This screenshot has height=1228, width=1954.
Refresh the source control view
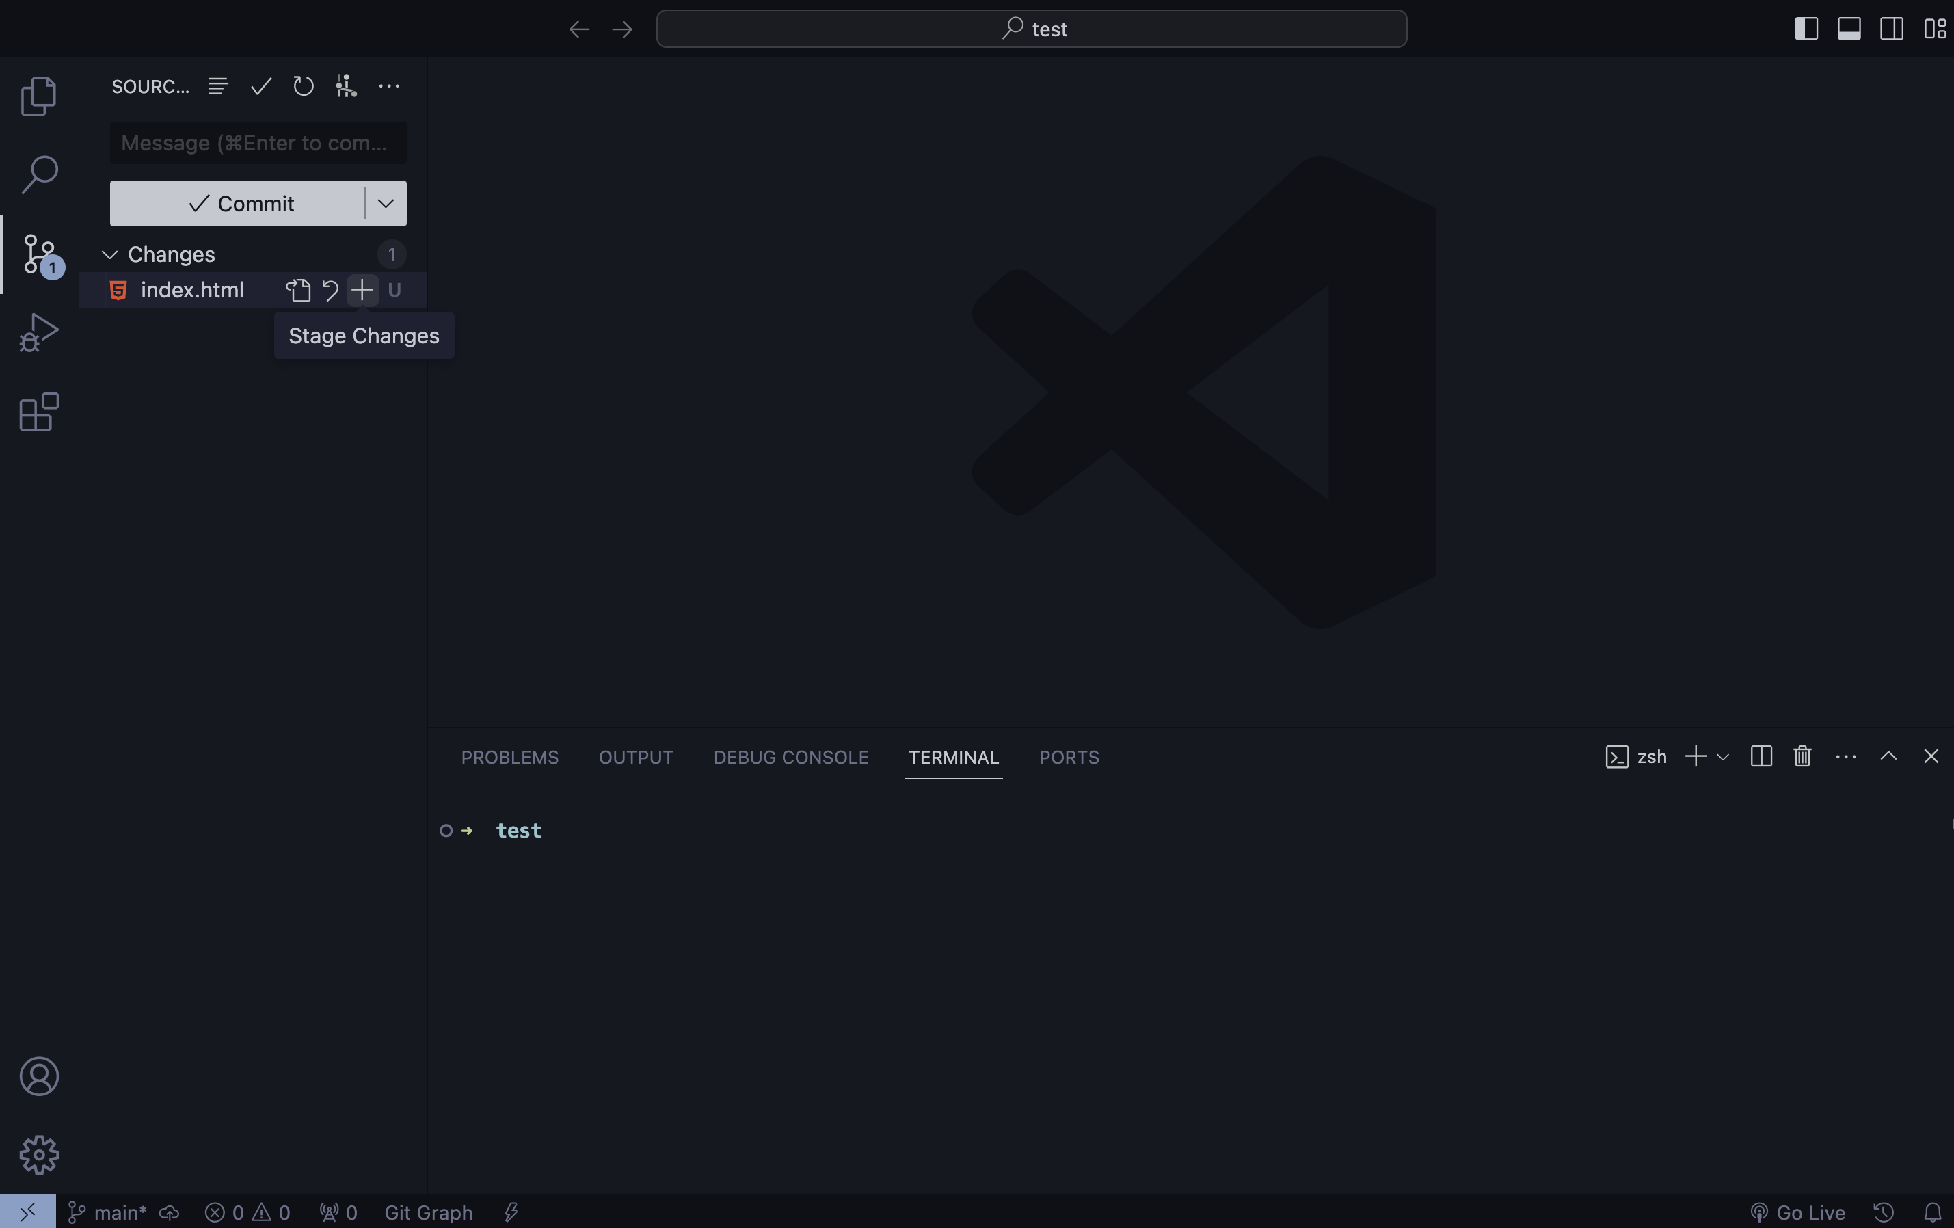[303, 86]
